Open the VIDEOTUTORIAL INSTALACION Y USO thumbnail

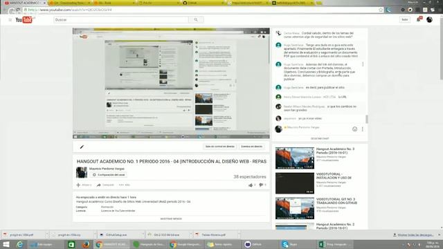[x=295, y=183]
